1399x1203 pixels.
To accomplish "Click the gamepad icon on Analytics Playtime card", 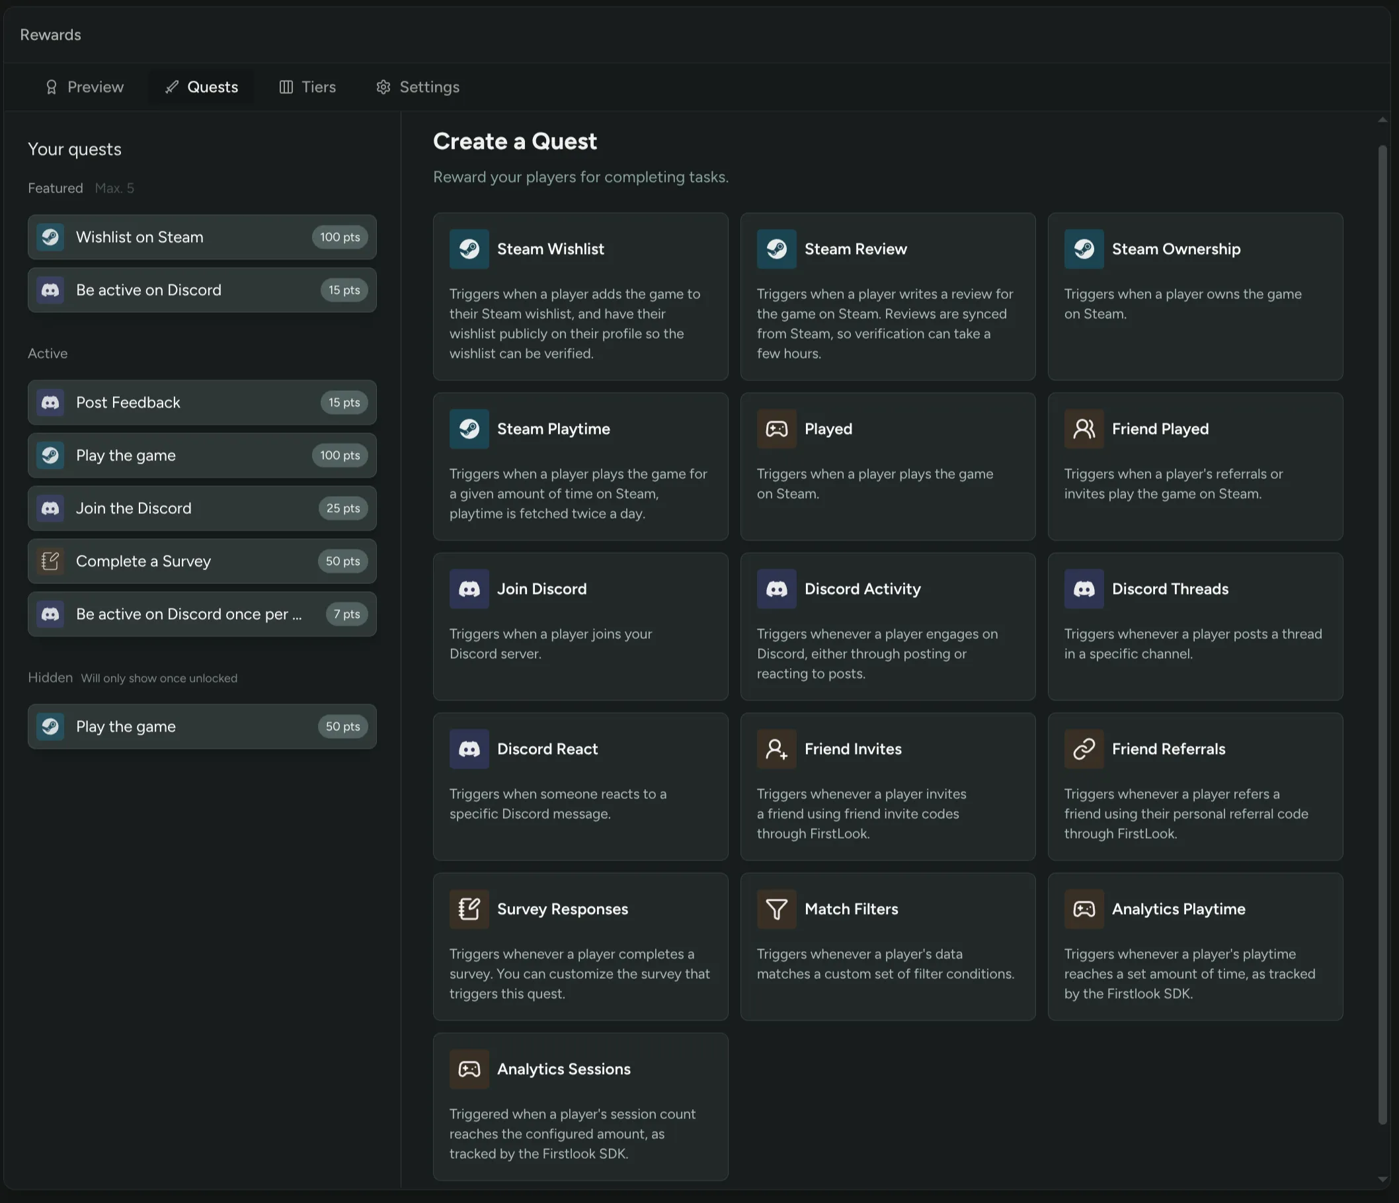I will pos(1084,909).
